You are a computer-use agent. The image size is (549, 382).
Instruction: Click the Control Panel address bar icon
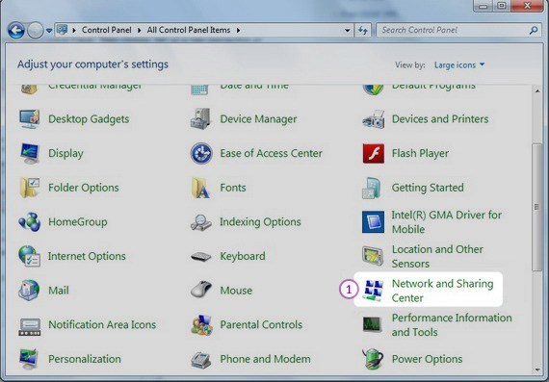(62, 30)
